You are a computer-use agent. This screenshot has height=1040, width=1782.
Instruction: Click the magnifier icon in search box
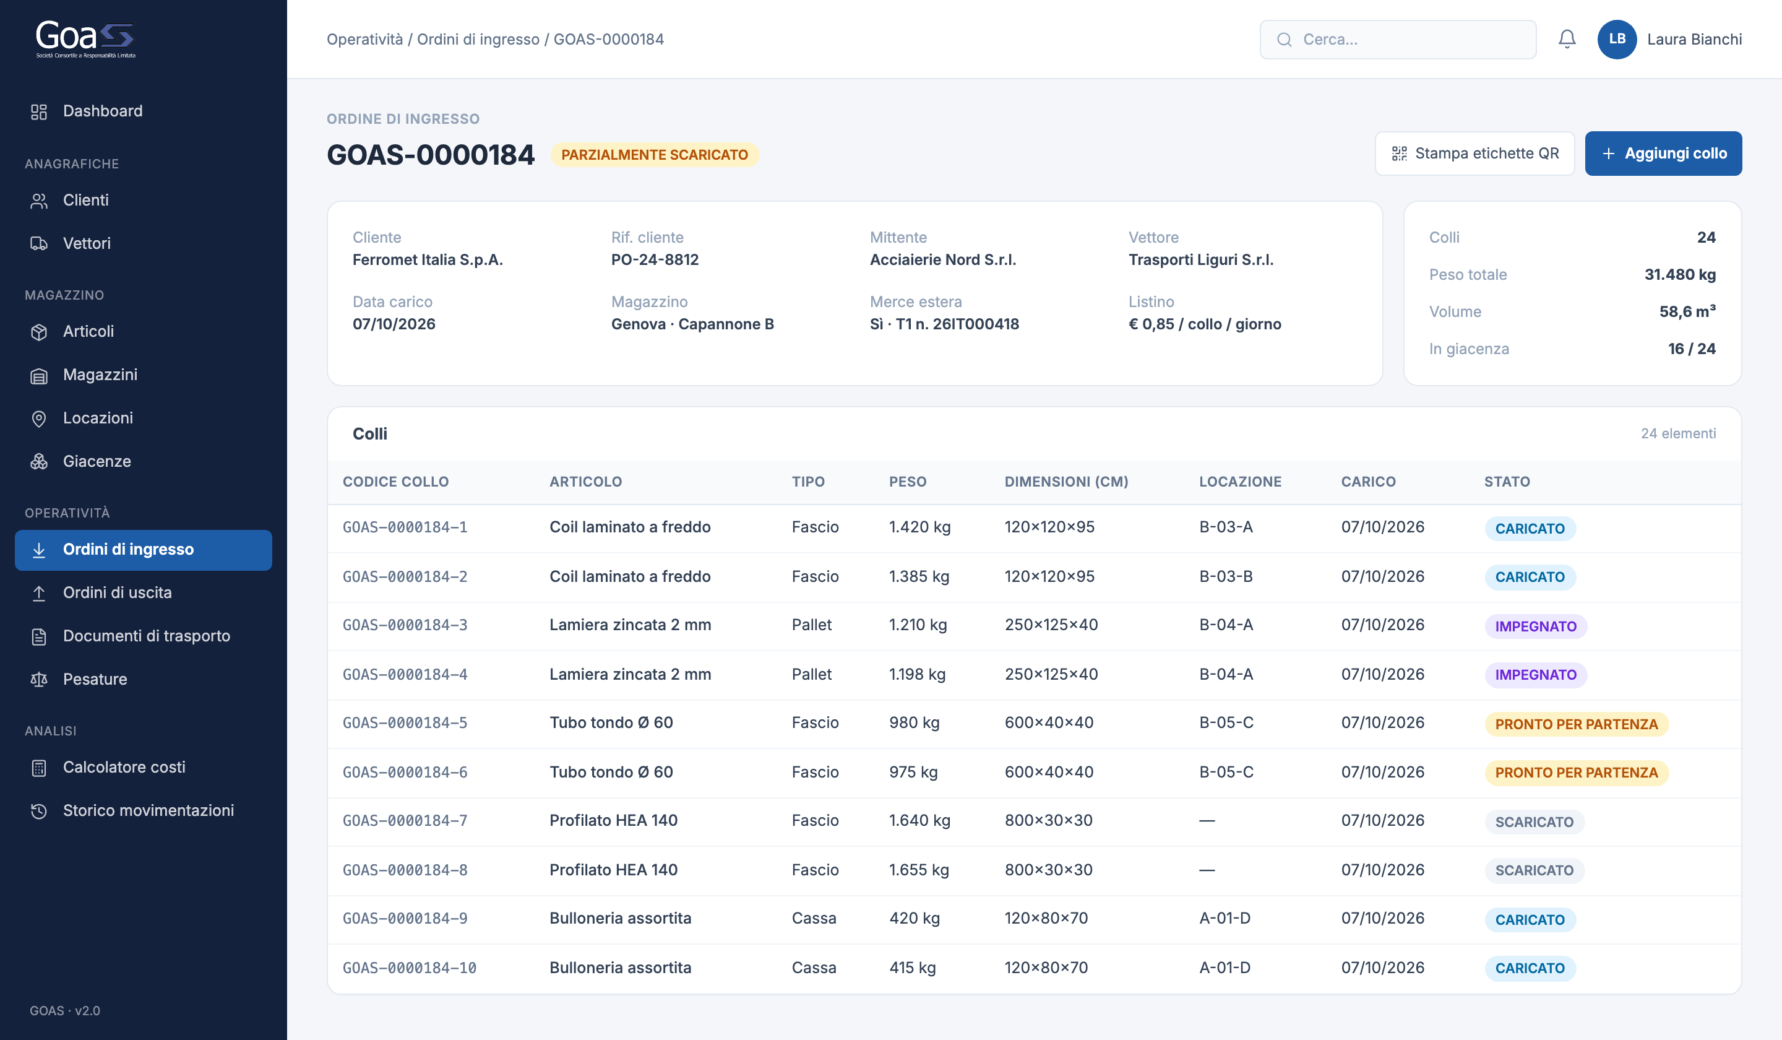point(1284,40)
